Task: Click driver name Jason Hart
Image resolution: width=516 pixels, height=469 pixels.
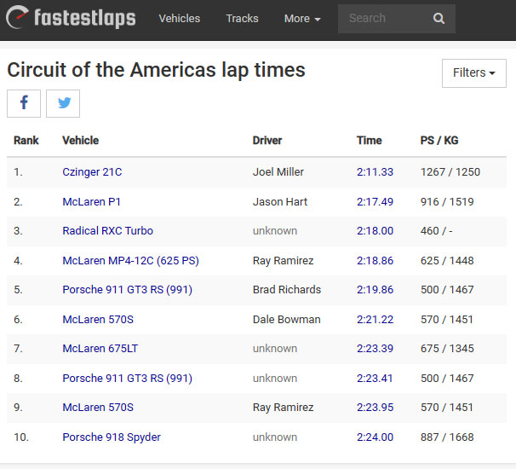Action: (x=280, y=202)
